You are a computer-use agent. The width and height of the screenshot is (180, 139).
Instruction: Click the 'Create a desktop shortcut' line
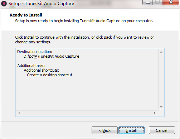pyautogui.click(x=49, y=75)
